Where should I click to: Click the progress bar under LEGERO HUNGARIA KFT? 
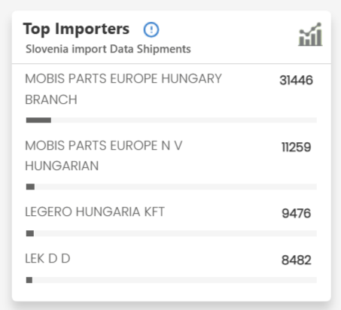pyautogui.click(x=172, y=233)
